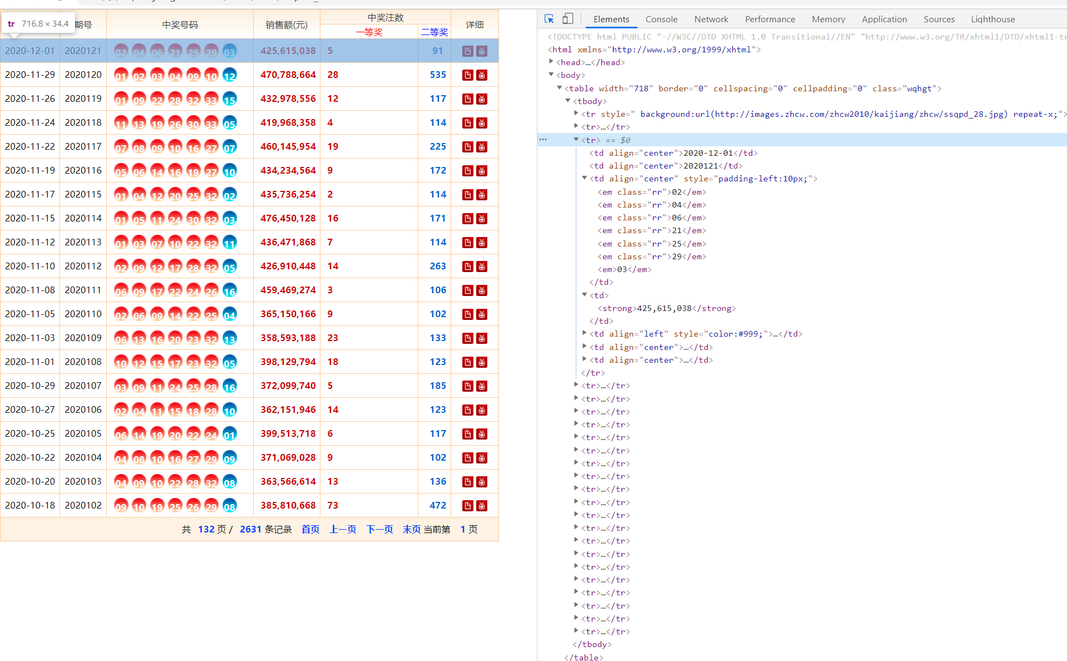Open video icon for 2020118 row
1067x661 pixels.
tap(482, 123)
